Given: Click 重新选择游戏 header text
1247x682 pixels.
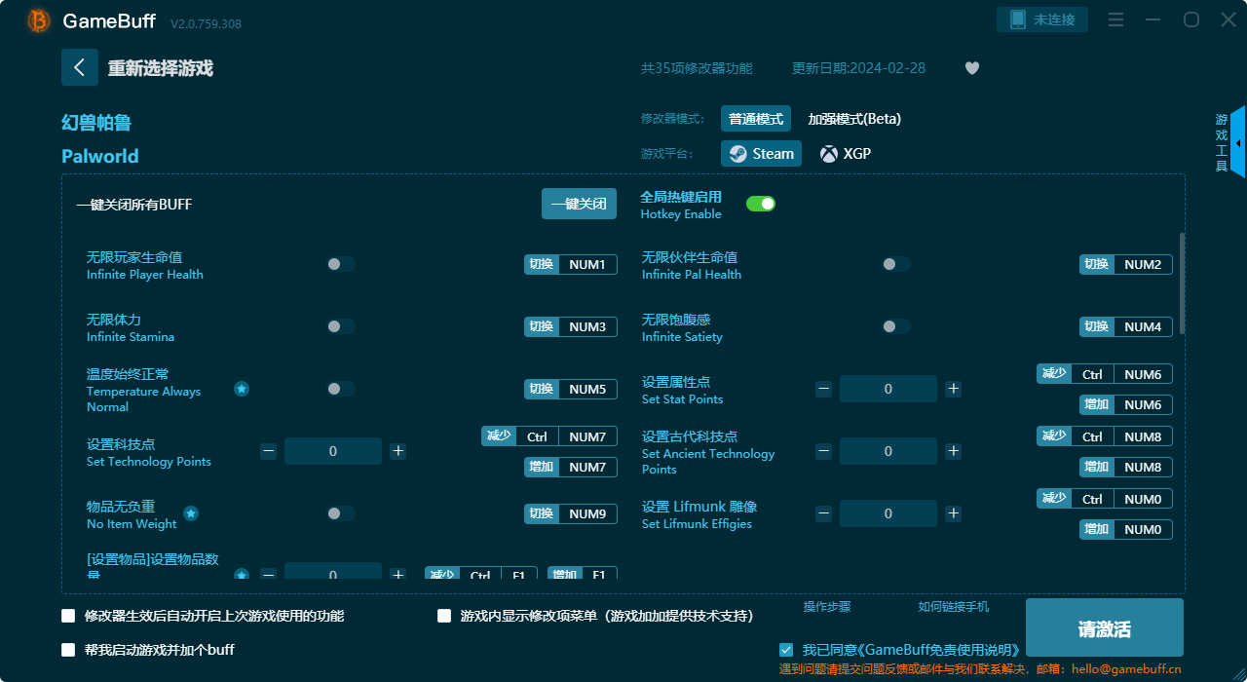Looking at the screenshot, I should pos(160,68).
